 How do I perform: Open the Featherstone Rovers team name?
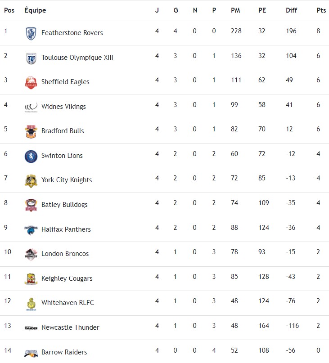(72, 33)
